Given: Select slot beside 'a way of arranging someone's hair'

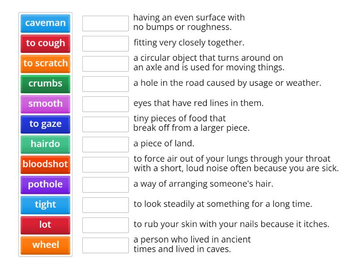Looking at the screenshot, I should pos(105,185).
